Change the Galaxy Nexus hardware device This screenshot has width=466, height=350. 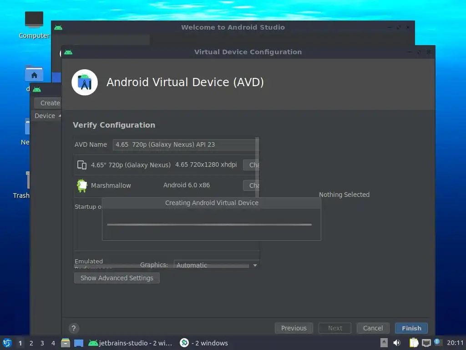coord(251,165)
